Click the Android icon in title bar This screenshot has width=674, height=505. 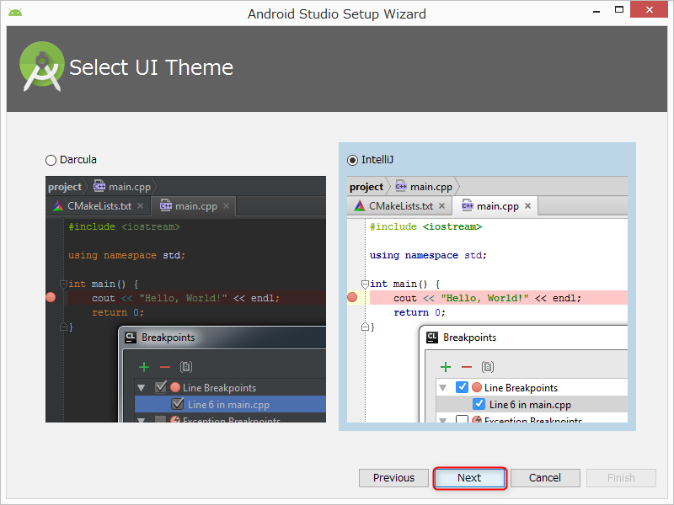point(15,13)
